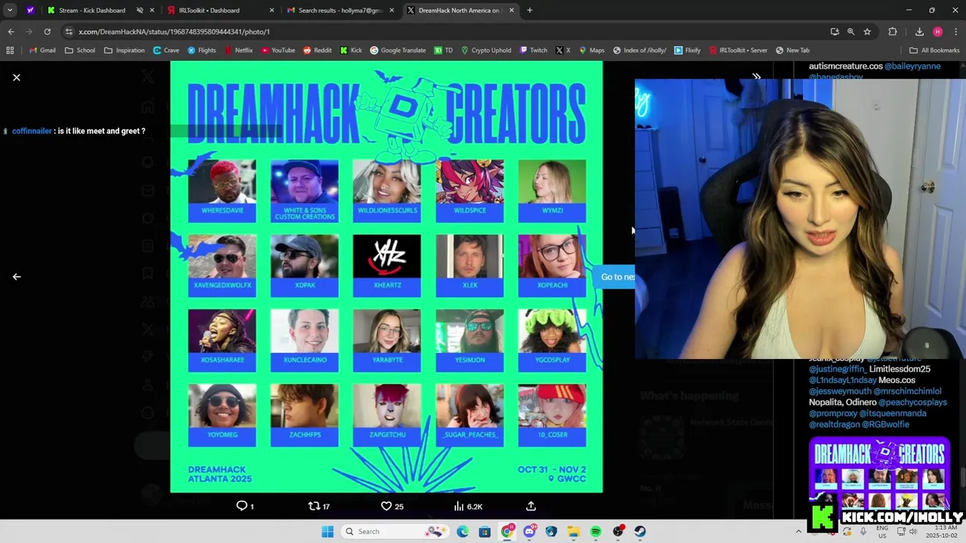The height and width of the screenshot is (543, 966).
Task: Open the tab search dropdown arrow
Action: click(10, 11)
